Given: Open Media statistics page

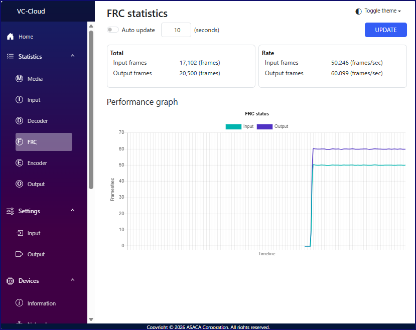Looking at the screenshot, I should (35, 79).
